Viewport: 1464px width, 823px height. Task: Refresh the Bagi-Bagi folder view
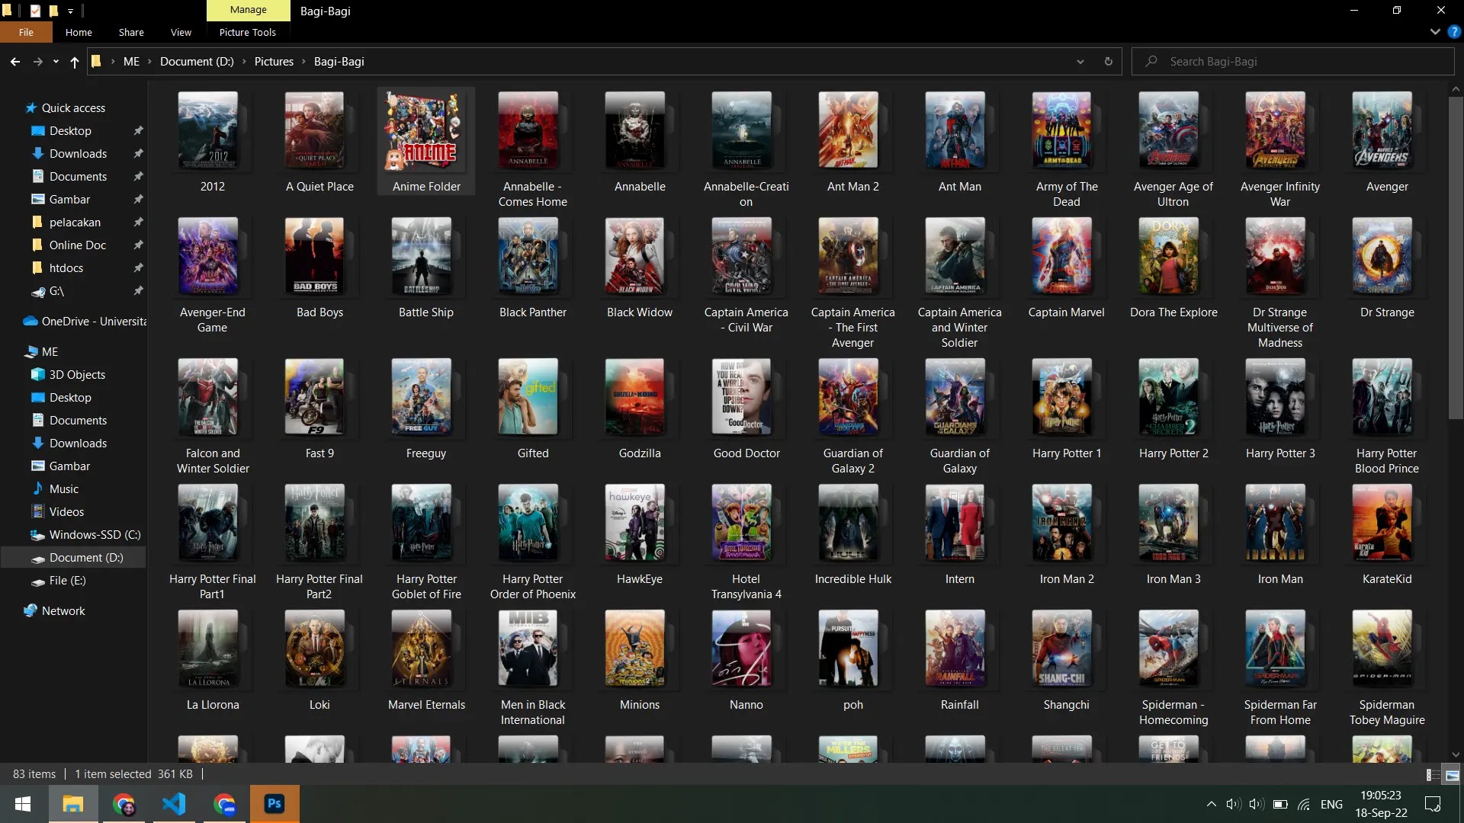pyautogui.click(x=1108, y=62)
